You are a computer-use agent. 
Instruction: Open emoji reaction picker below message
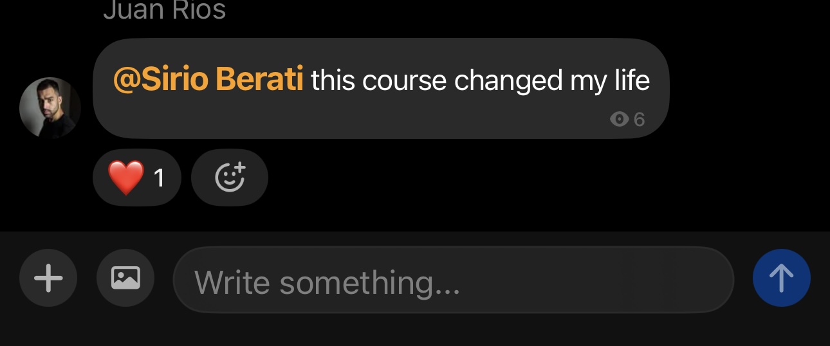point(230,178)
